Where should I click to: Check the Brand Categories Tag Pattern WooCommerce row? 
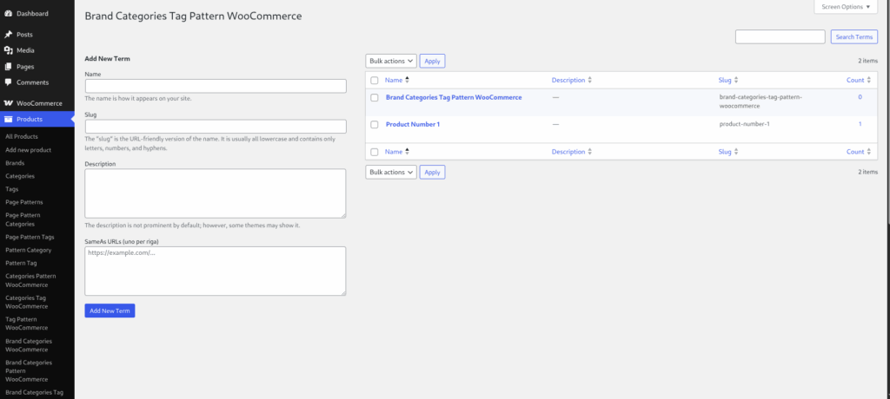374,97
